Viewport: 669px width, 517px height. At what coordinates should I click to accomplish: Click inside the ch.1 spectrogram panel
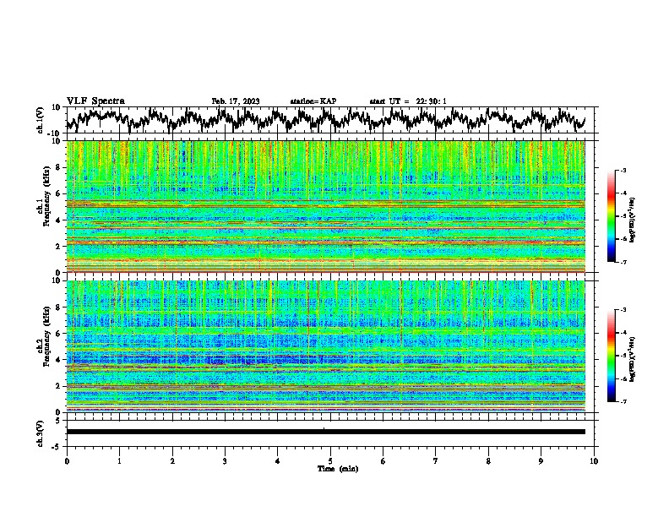click(x=325, y=206)
